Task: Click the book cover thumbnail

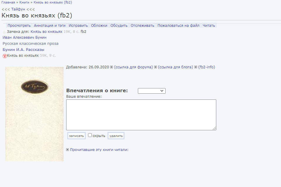Action: 34,114
